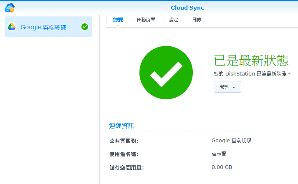Switch to the 總覽 tab
298x184 pixels.
point(118,20)
